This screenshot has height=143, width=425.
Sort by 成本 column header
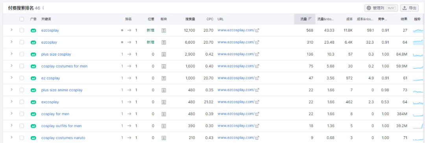tap(349, 19)
